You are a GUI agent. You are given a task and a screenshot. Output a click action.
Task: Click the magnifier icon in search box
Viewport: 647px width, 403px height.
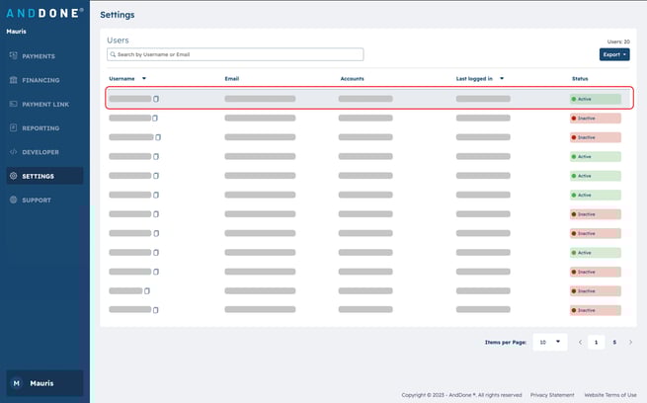coord(113,54)
